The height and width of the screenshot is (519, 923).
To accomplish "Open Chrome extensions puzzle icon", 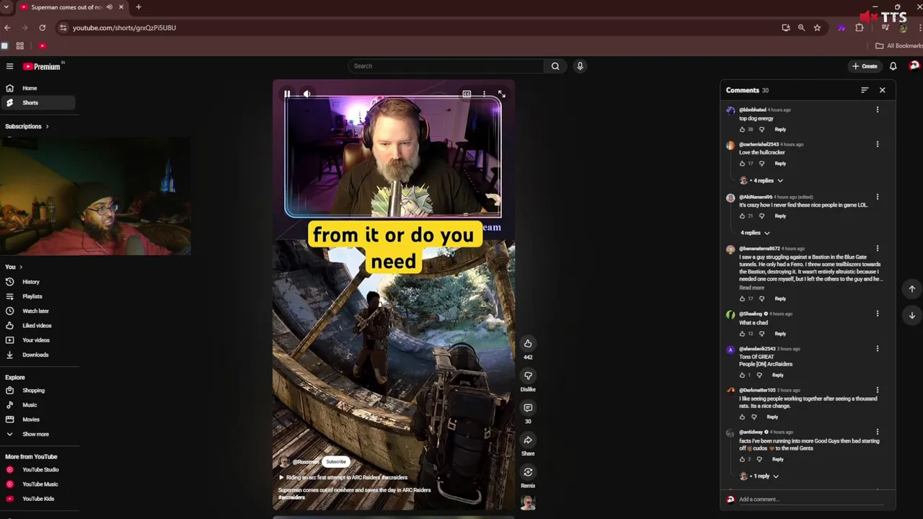I will pos(859,27).
